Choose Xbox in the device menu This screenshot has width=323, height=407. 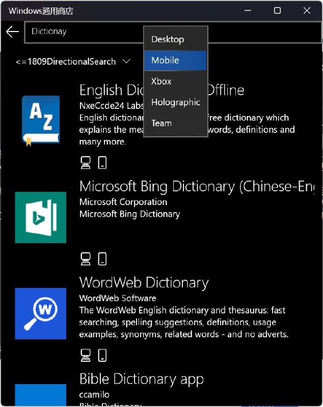coord(176,81)
